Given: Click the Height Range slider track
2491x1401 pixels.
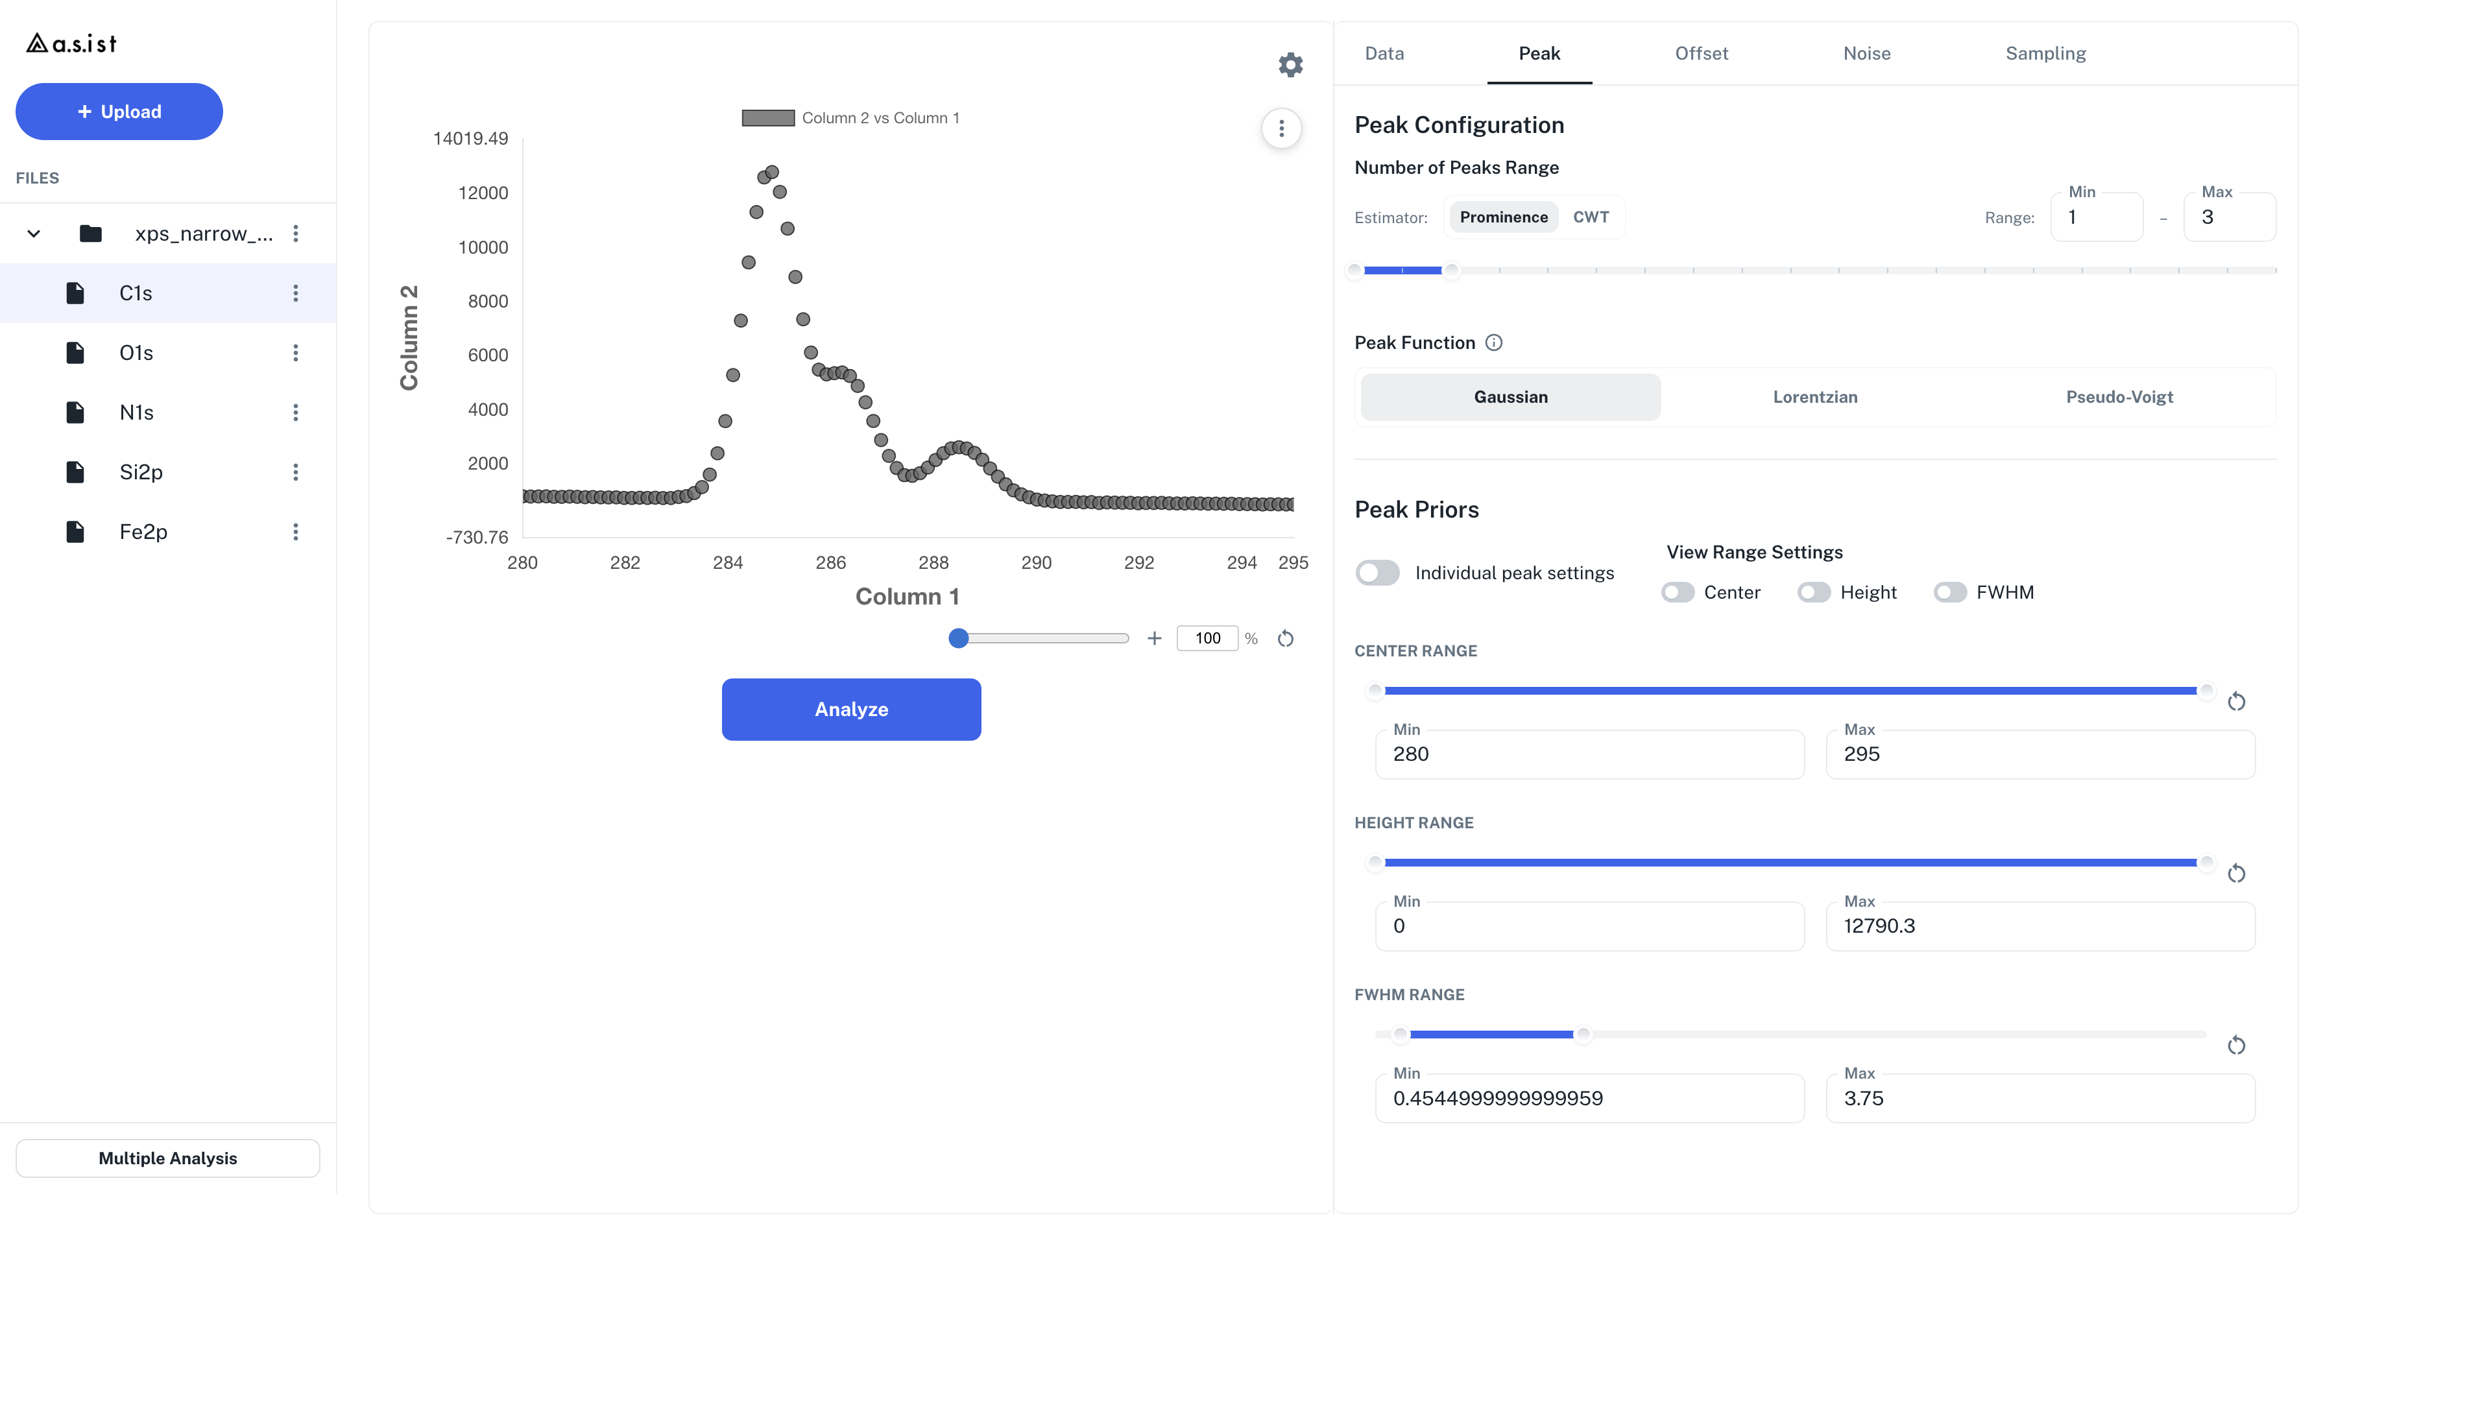Looking at the screenshot, I should coord(1790,861).
